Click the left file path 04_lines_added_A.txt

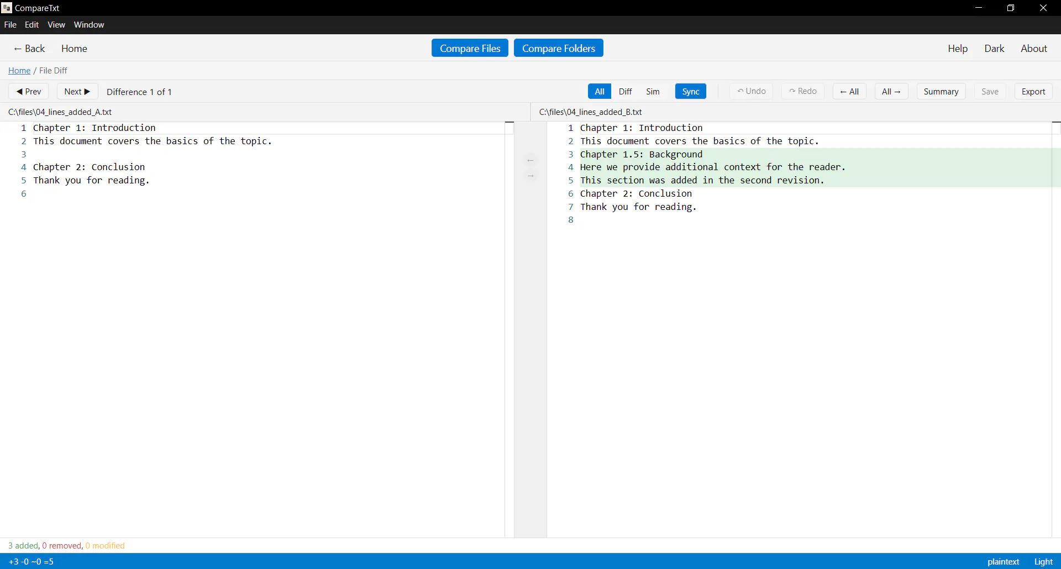(x=60, y=112)
